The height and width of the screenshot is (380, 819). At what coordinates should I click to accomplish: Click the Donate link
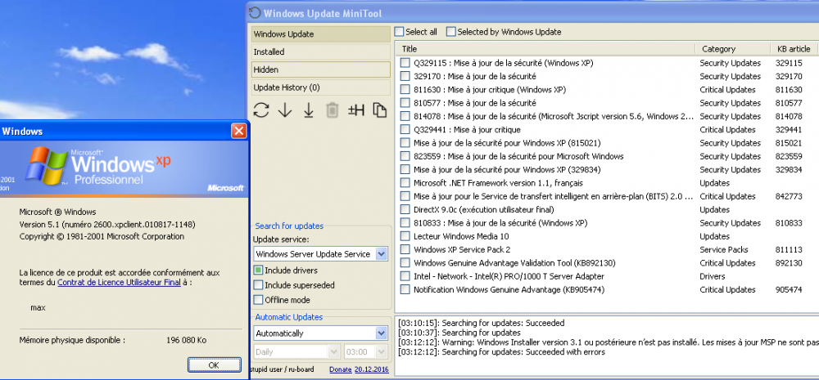coord(340,369)
